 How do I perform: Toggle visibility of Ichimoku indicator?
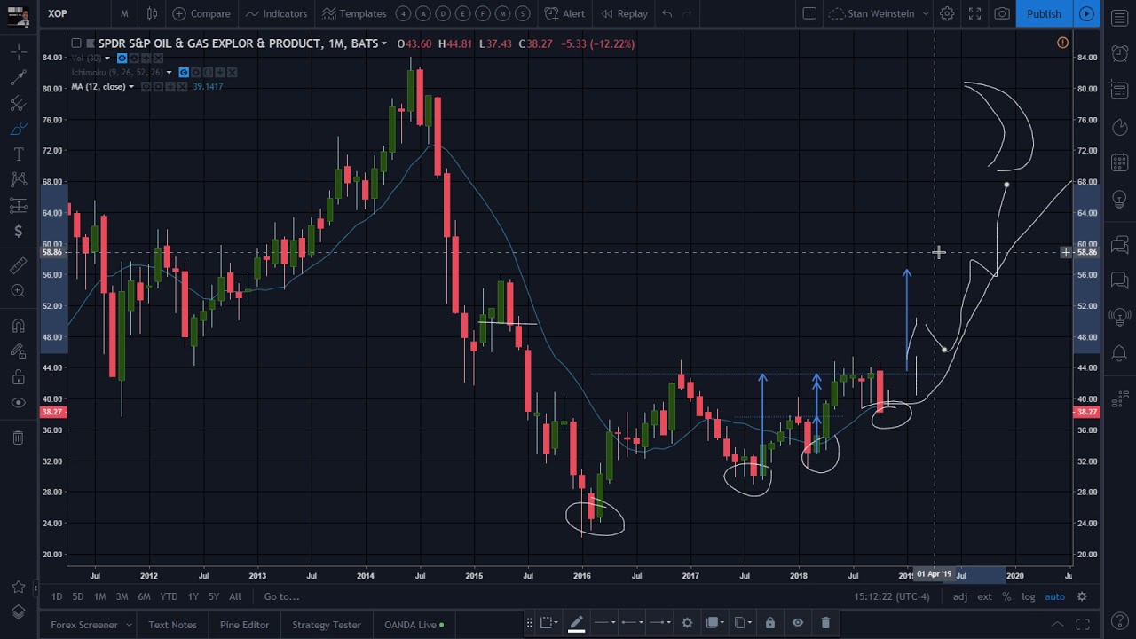coord(184,73)
